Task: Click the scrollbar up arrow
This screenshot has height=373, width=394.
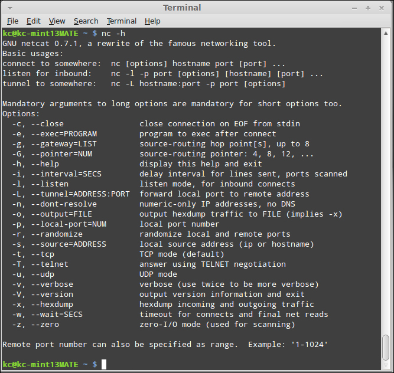Action: click(x=386, y=33)
